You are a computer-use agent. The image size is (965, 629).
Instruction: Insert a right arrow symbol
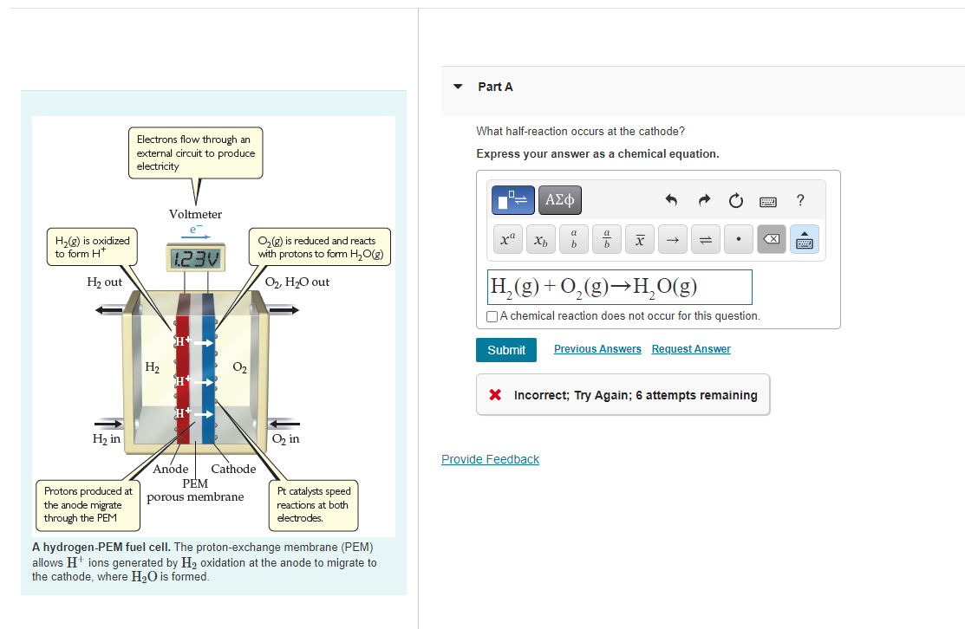(x=673, y=239)
